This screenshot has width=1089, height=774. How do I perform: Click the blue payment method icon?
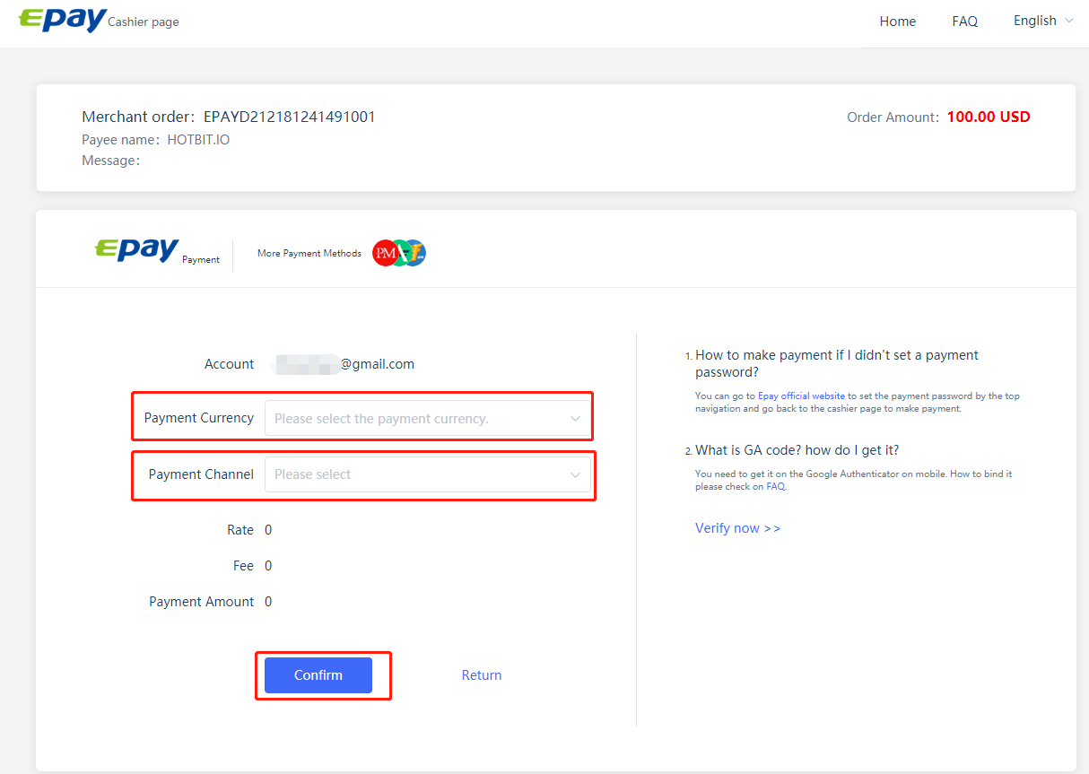416,254
